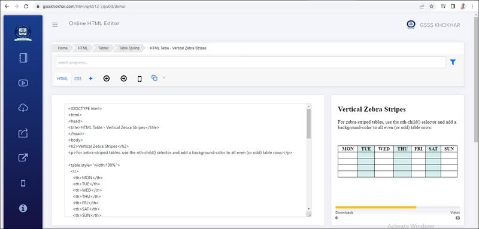Click the cloud download sidebar icon
The image size is (479, 229).
click(x=23, y=108)
